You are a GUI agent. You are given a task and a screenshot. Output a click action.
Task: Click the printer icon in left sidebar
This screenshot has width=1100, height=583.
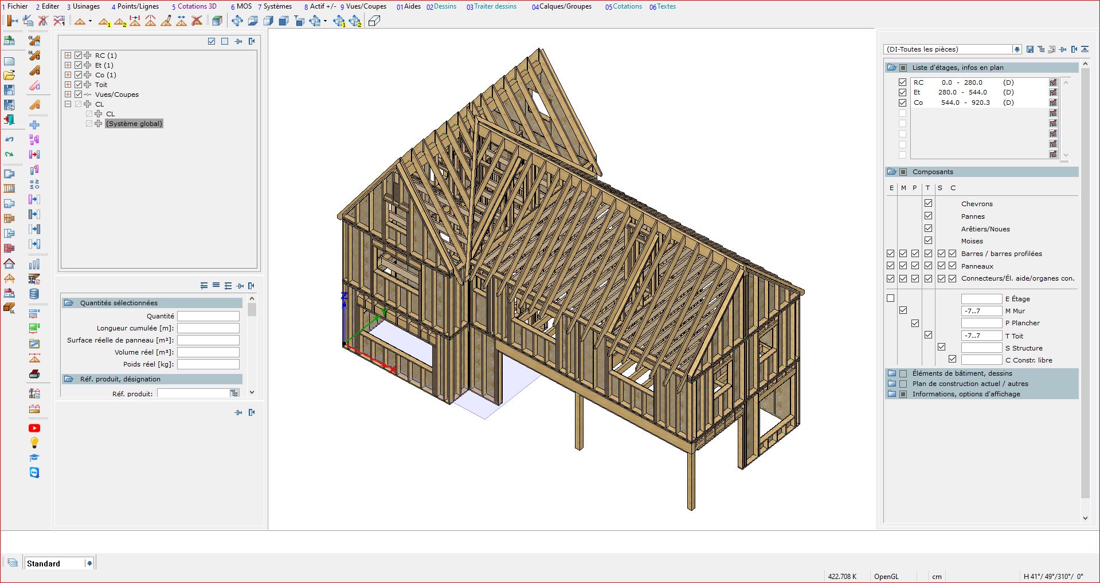pyautogui.click(x=34, y=374)
